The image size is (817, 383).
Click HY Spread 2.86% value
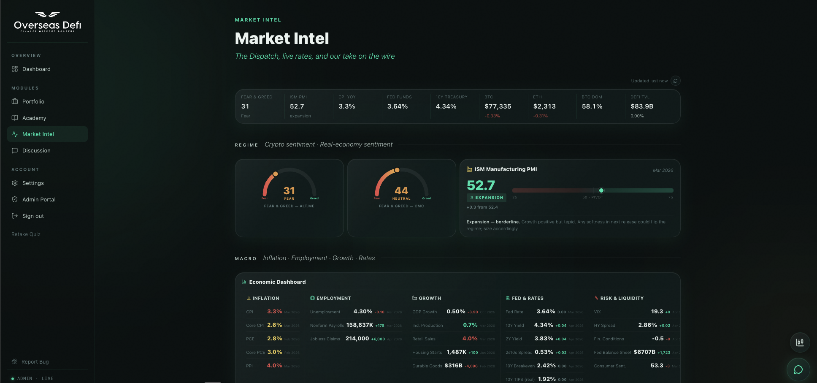click(x=647, y=325)
